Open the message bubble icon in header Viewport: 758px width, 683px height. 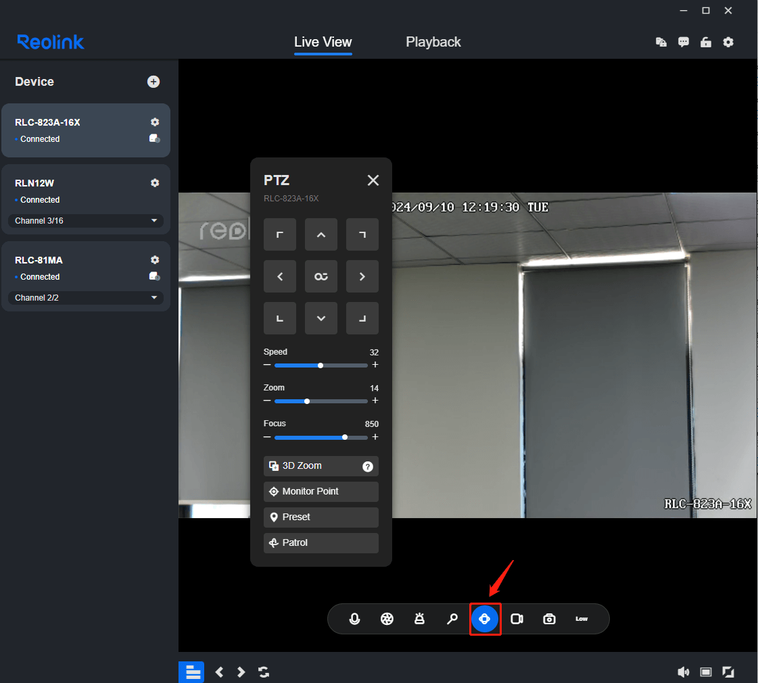pyautogui.click(x=683, y=42)
